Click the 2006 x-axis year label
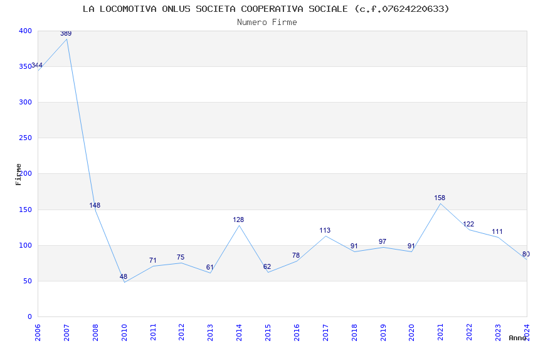533x344 pixels. coord(38,333)
